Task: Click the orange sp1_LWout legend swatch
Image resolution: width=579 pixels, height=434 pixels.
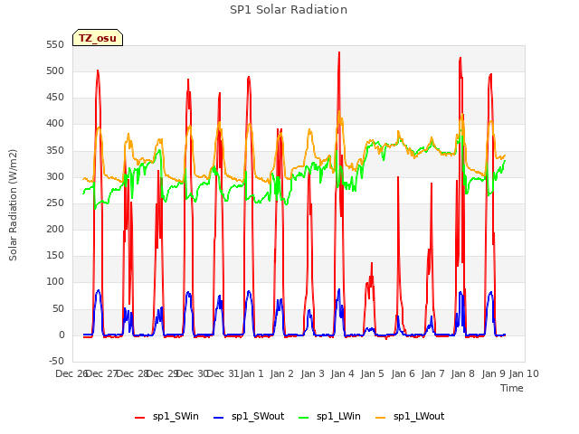Action: point(380,418)
